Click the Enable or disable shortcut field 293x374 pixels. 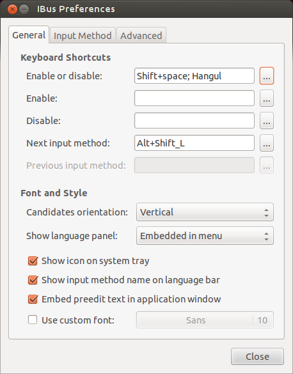194,76
